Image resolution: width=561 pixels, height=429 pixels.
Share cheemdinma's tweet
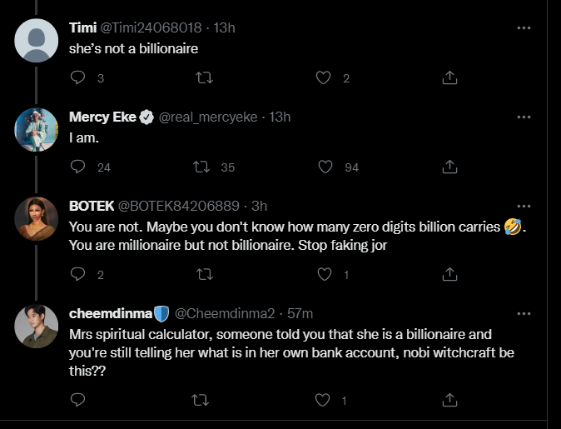tap(449, 401)
